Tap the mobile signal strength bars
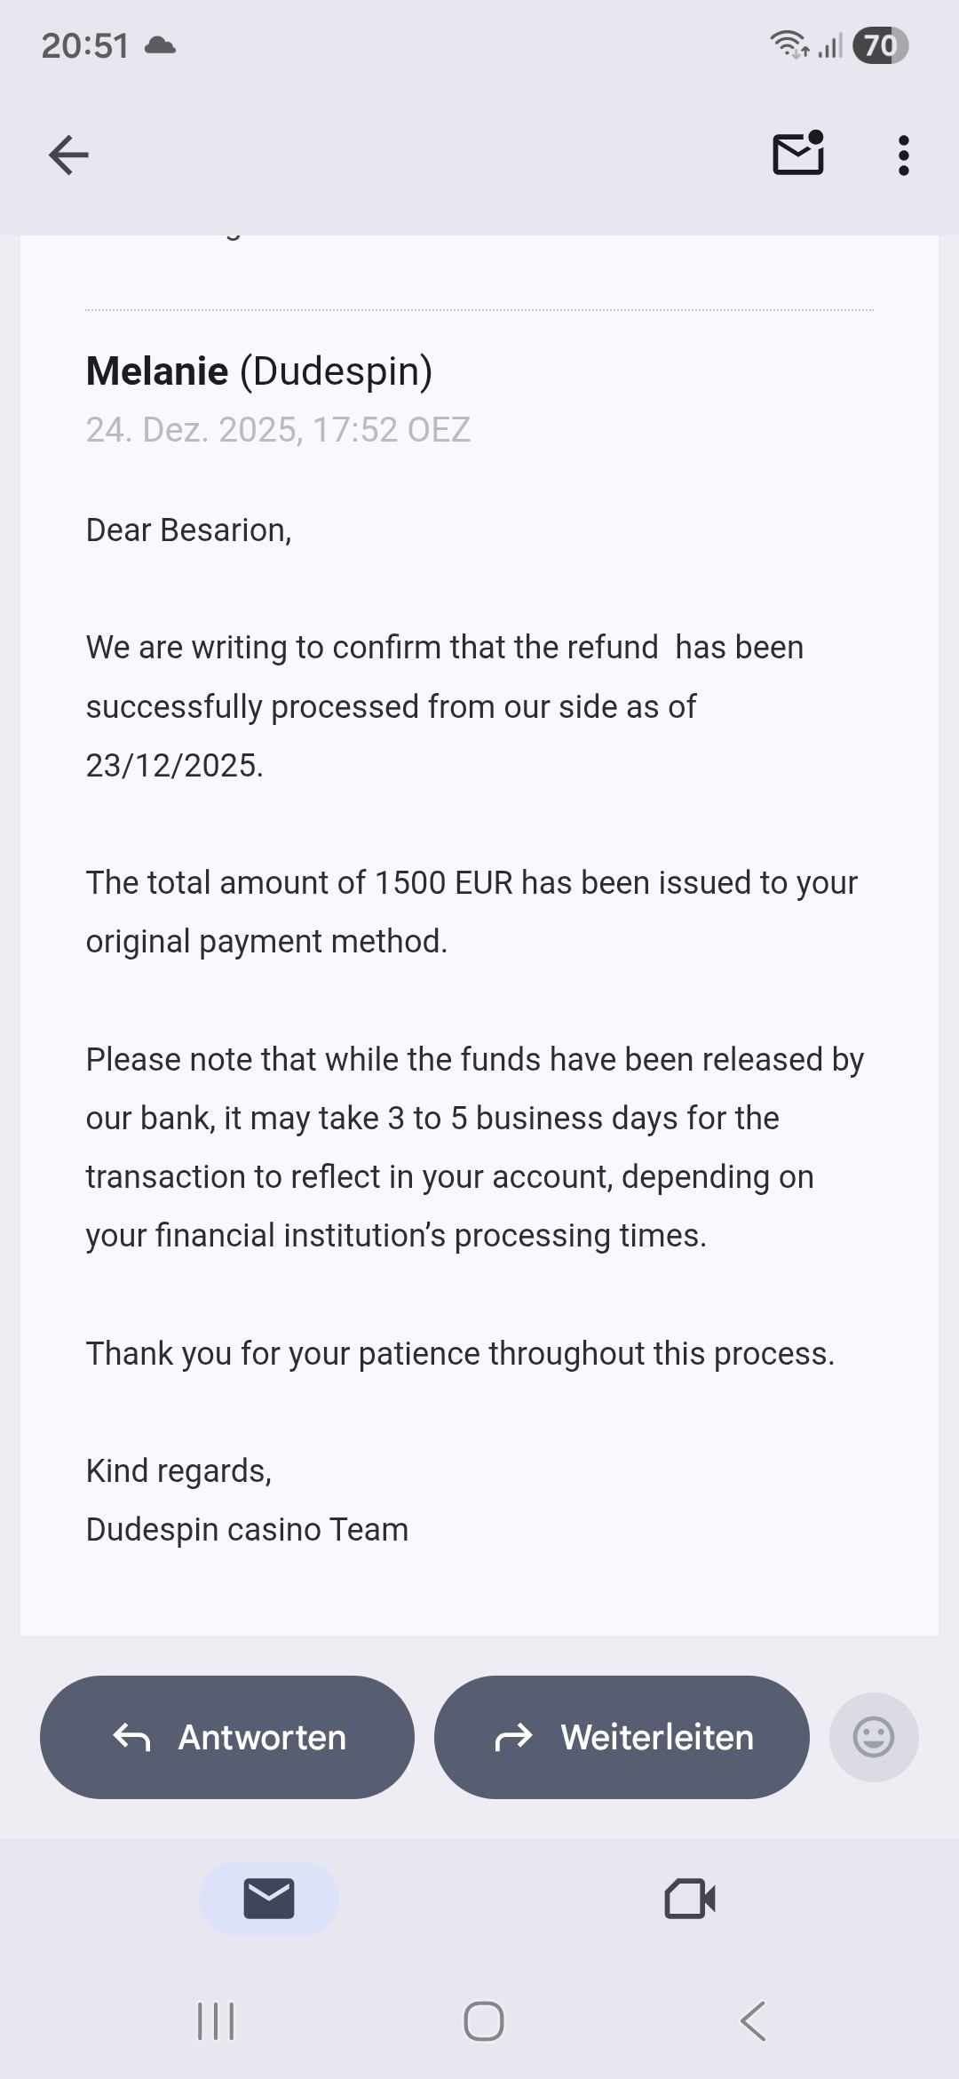The image size is (959, 2079). tap(830, 45)
